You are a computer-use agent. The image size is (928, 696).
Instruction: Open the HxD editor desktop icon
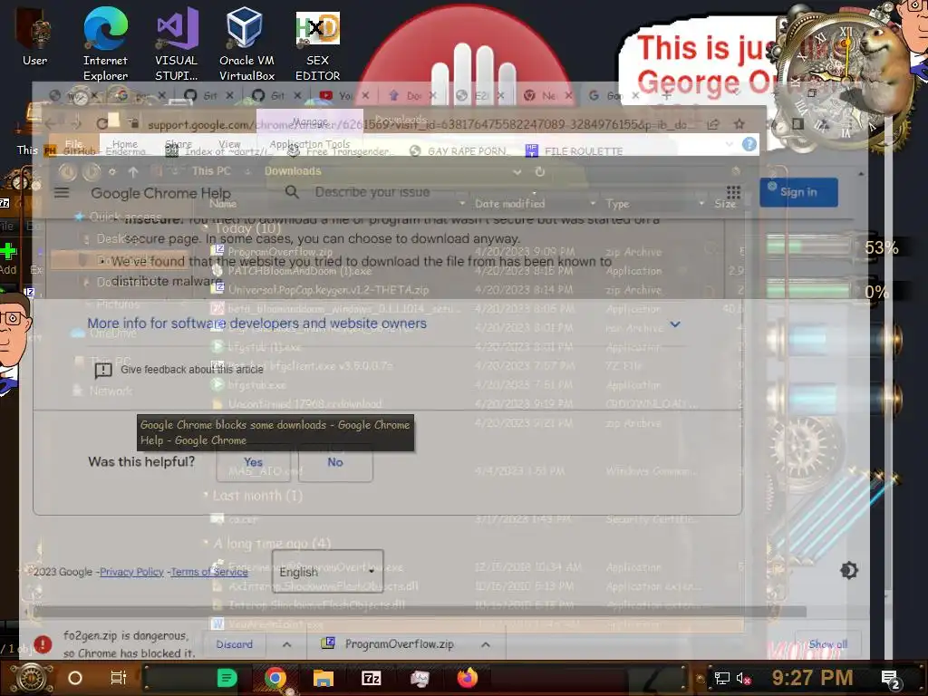(318, 43)
